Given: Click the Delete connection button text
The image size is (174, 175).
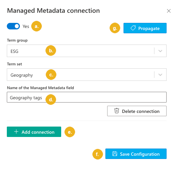Looking at the screenshot, I should click(x=141, y=111).
